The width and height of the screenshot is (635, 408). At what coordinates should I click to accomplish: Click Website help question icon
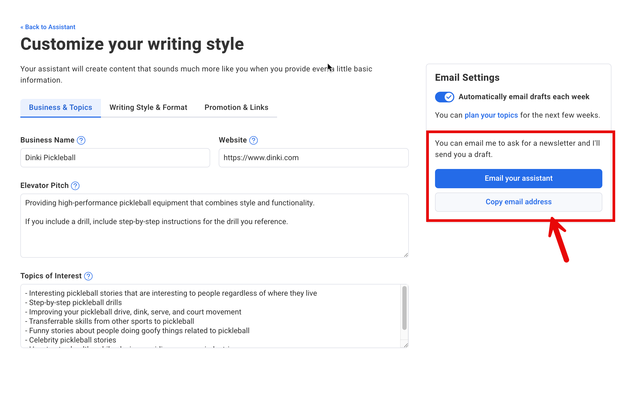pyautogui.click(x=253, y=140)
